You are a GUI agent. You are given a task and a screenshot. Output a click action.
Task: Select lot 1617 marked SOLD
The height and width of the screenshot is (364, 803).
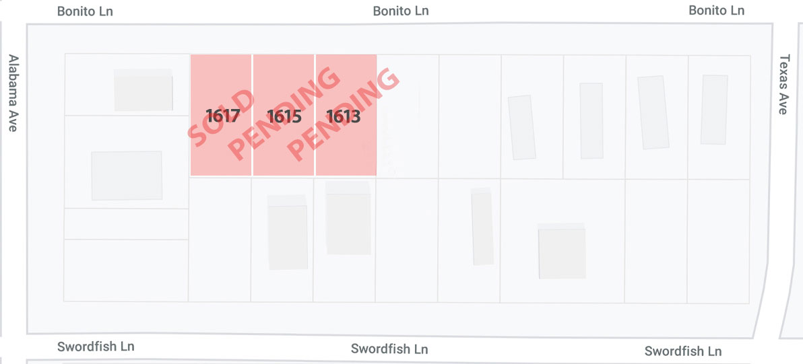coord(221,115)
